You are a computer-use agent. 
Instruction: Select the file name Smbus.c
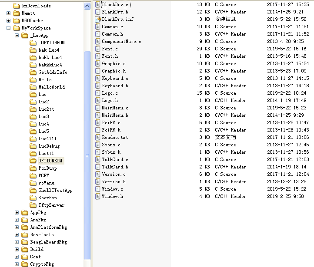pyautogui.click(x=111, y=145)
